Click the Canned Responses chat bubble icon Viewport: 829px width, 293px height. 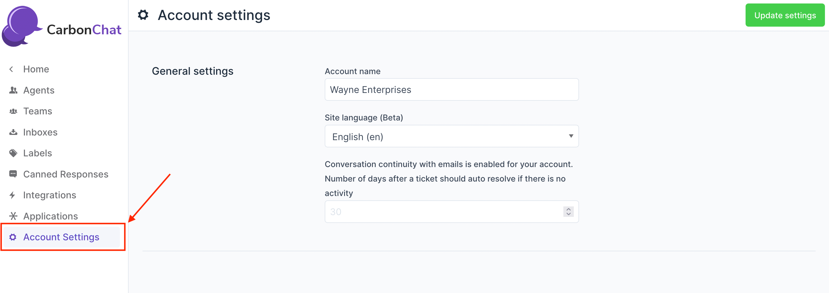[x=13, y=174]
